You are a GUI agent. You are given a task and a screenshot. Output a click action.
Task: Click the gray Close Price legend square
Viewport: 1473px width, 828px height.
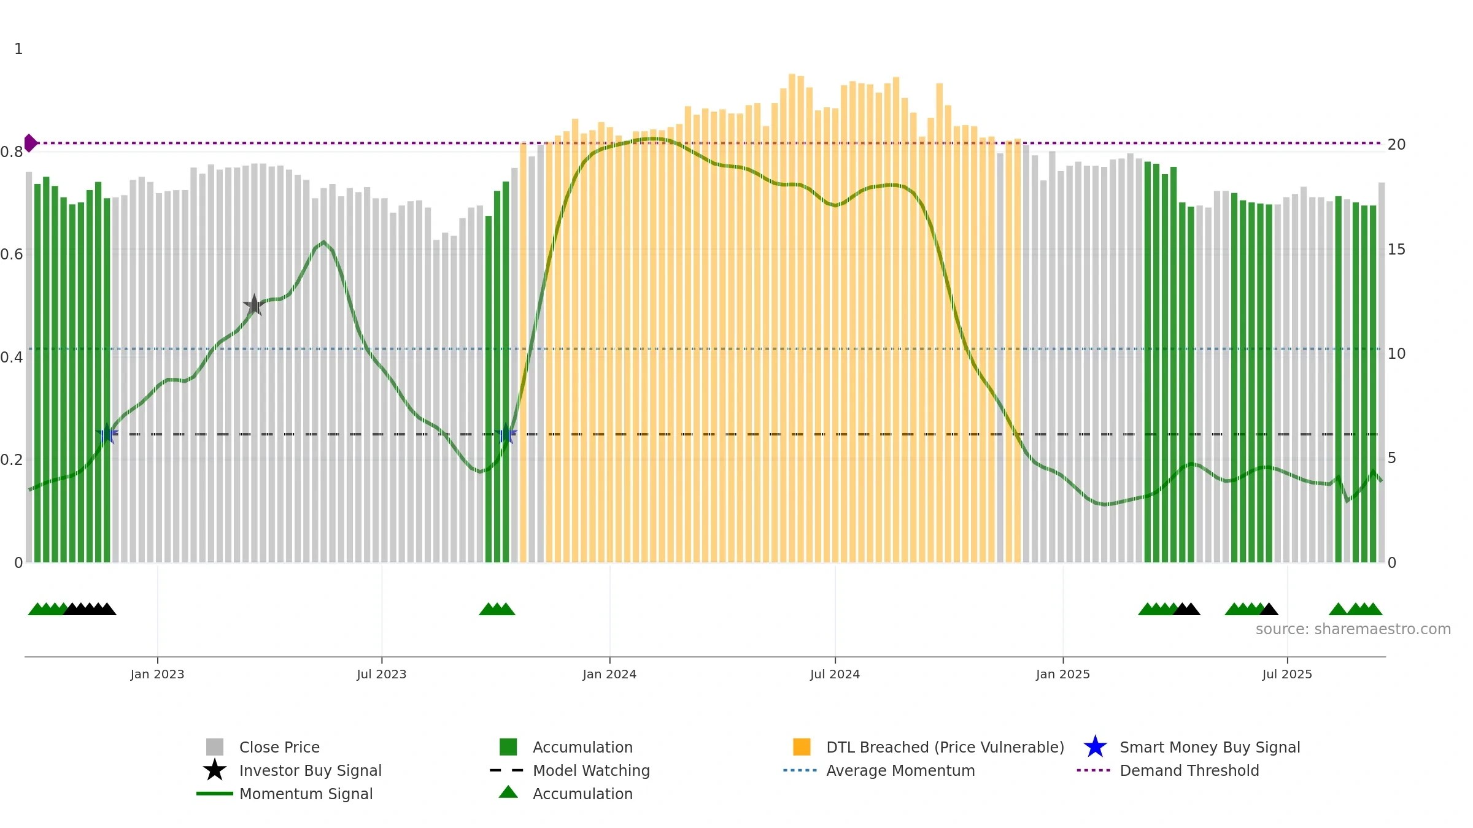pos(215,747)
